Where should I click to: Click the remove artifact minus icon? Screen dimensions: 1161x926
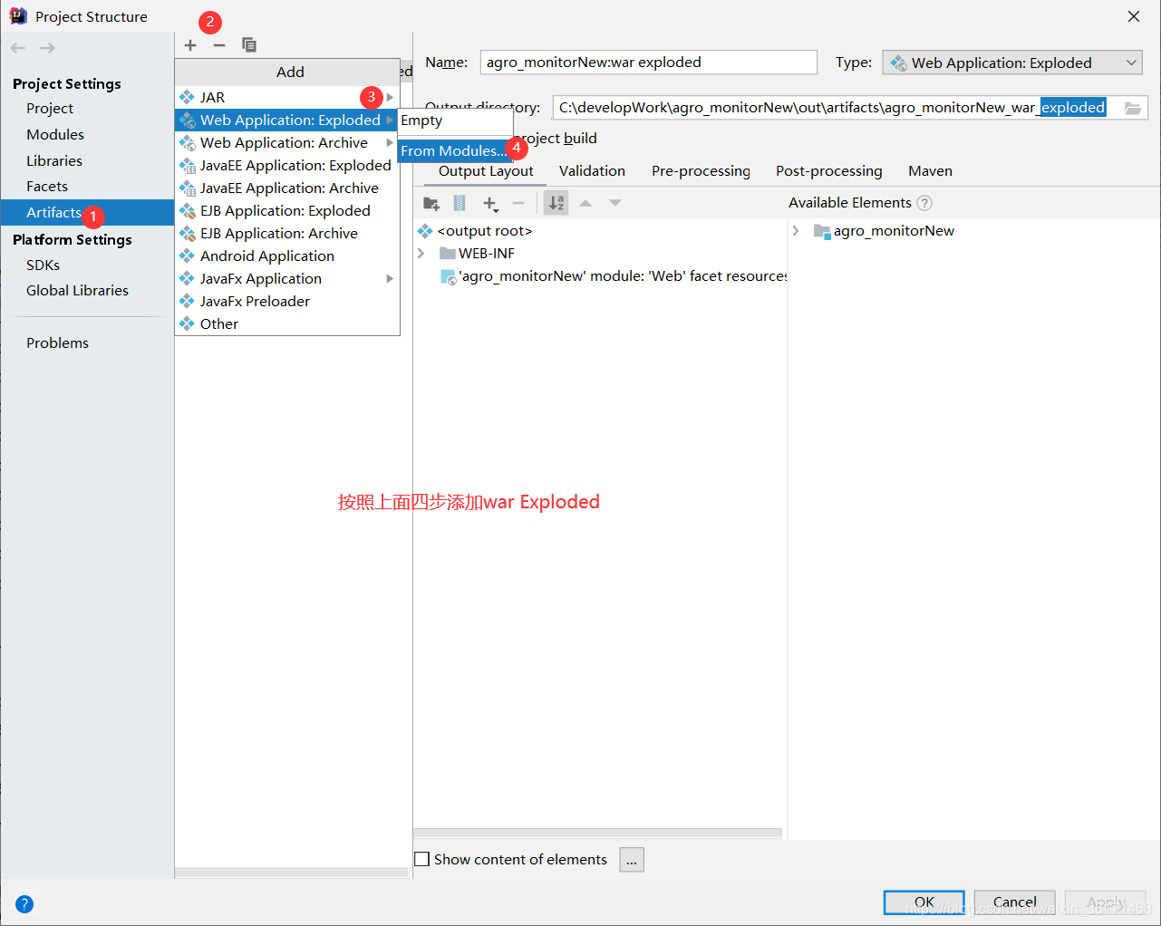pos(219,45)
